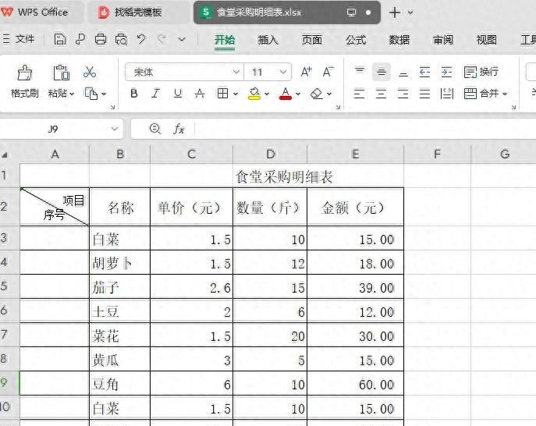Align text right
Screen dimensions: 536x426
(x=403, y=94)
